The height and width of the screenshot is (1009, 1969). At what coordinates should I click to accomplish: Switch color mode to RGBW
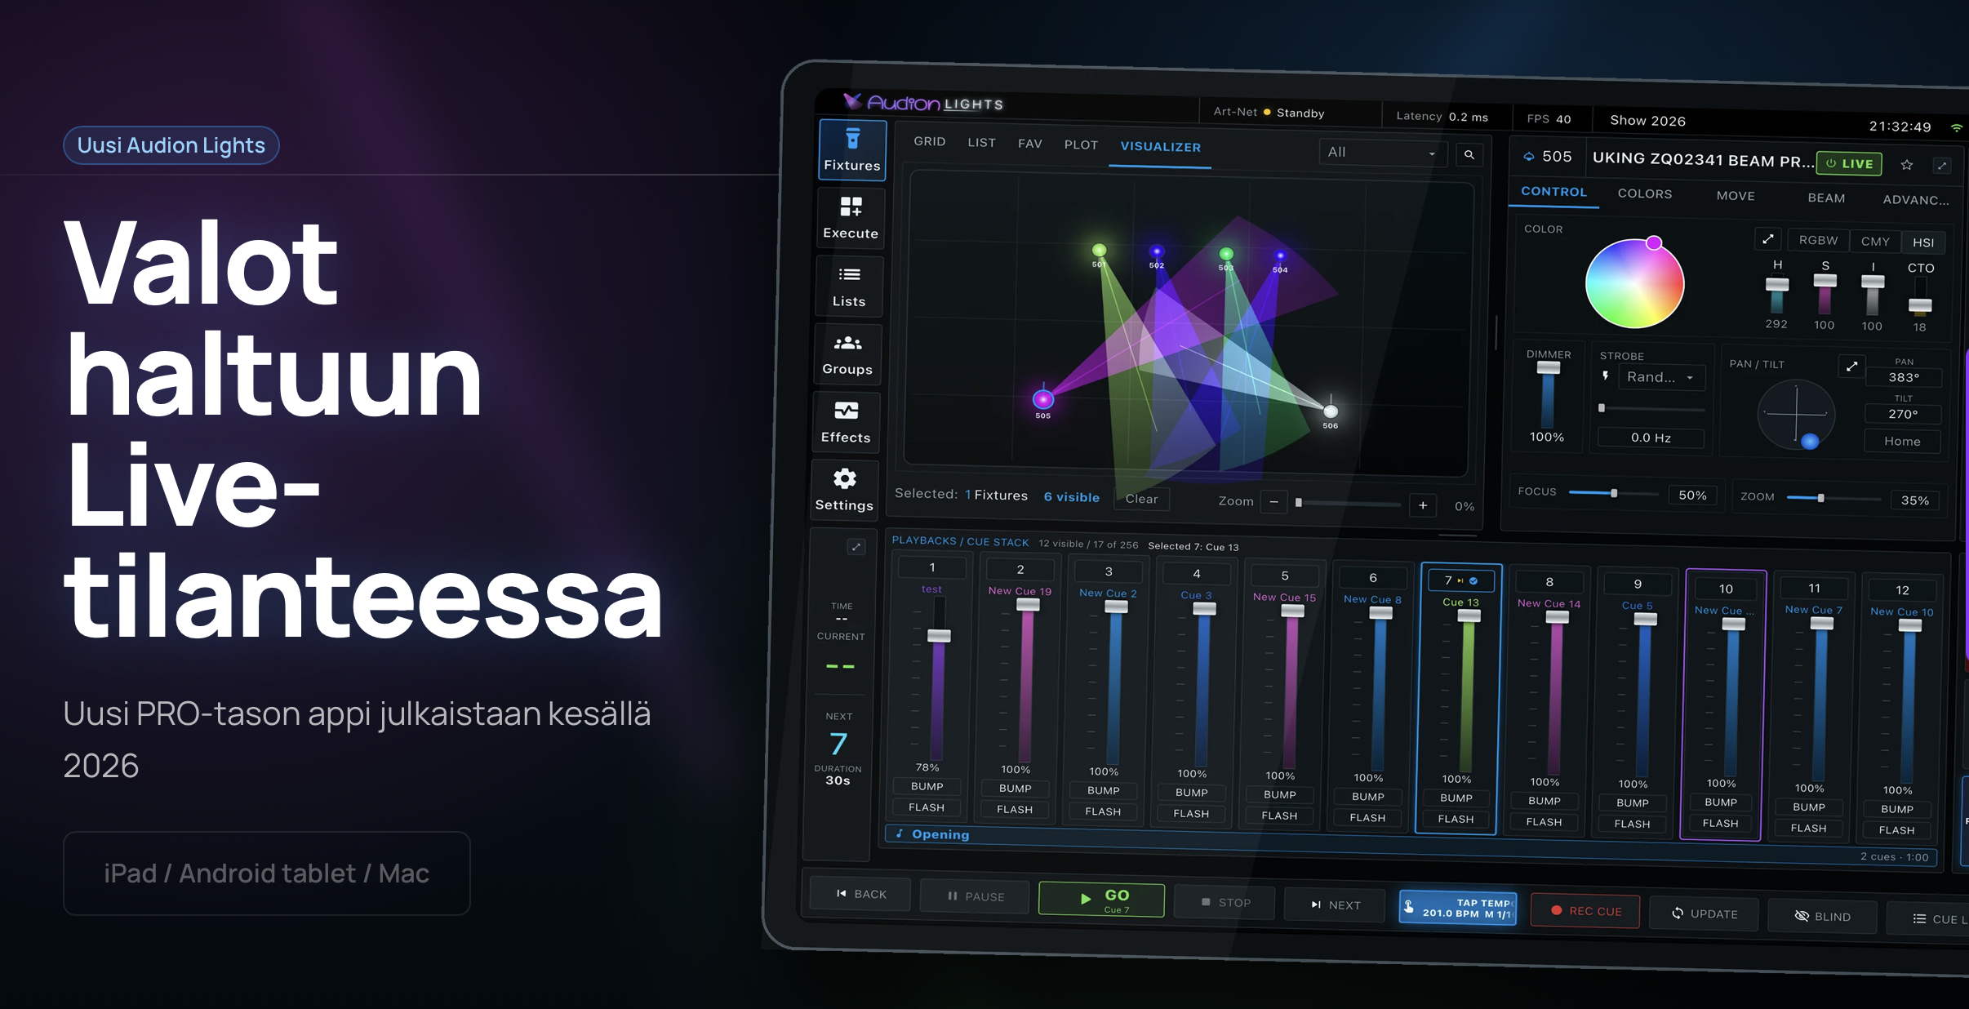1818,240
